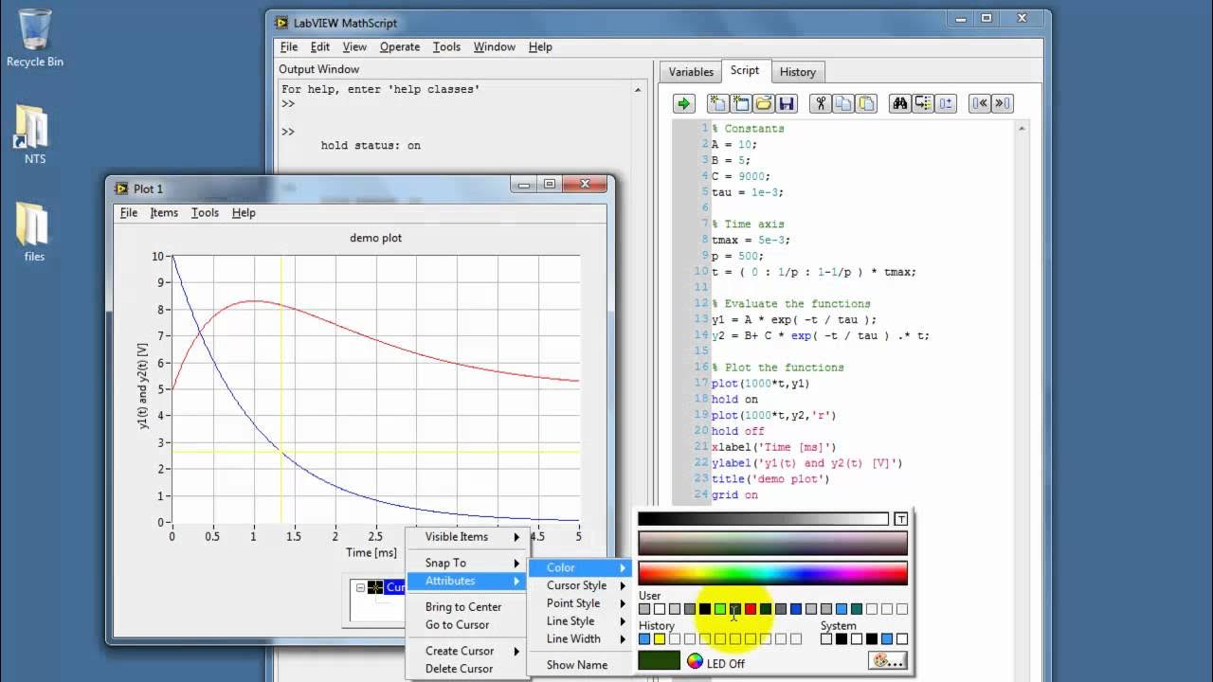The width and height of the screenshot is (1213, 682).
Task: Open the Attributes submenu entry
Action: point(467,581)
